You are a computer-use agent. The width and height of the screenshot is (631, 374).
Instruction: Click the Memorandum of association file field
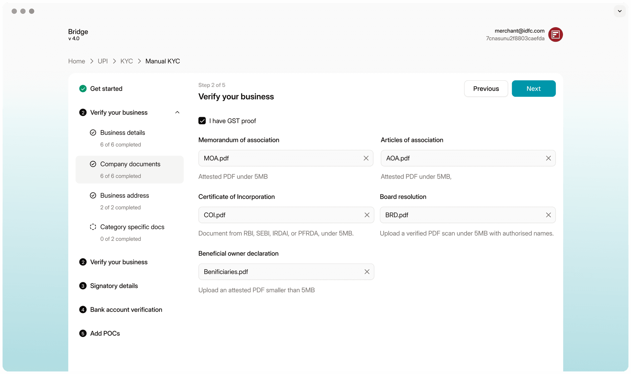click(x=286, y=158)
